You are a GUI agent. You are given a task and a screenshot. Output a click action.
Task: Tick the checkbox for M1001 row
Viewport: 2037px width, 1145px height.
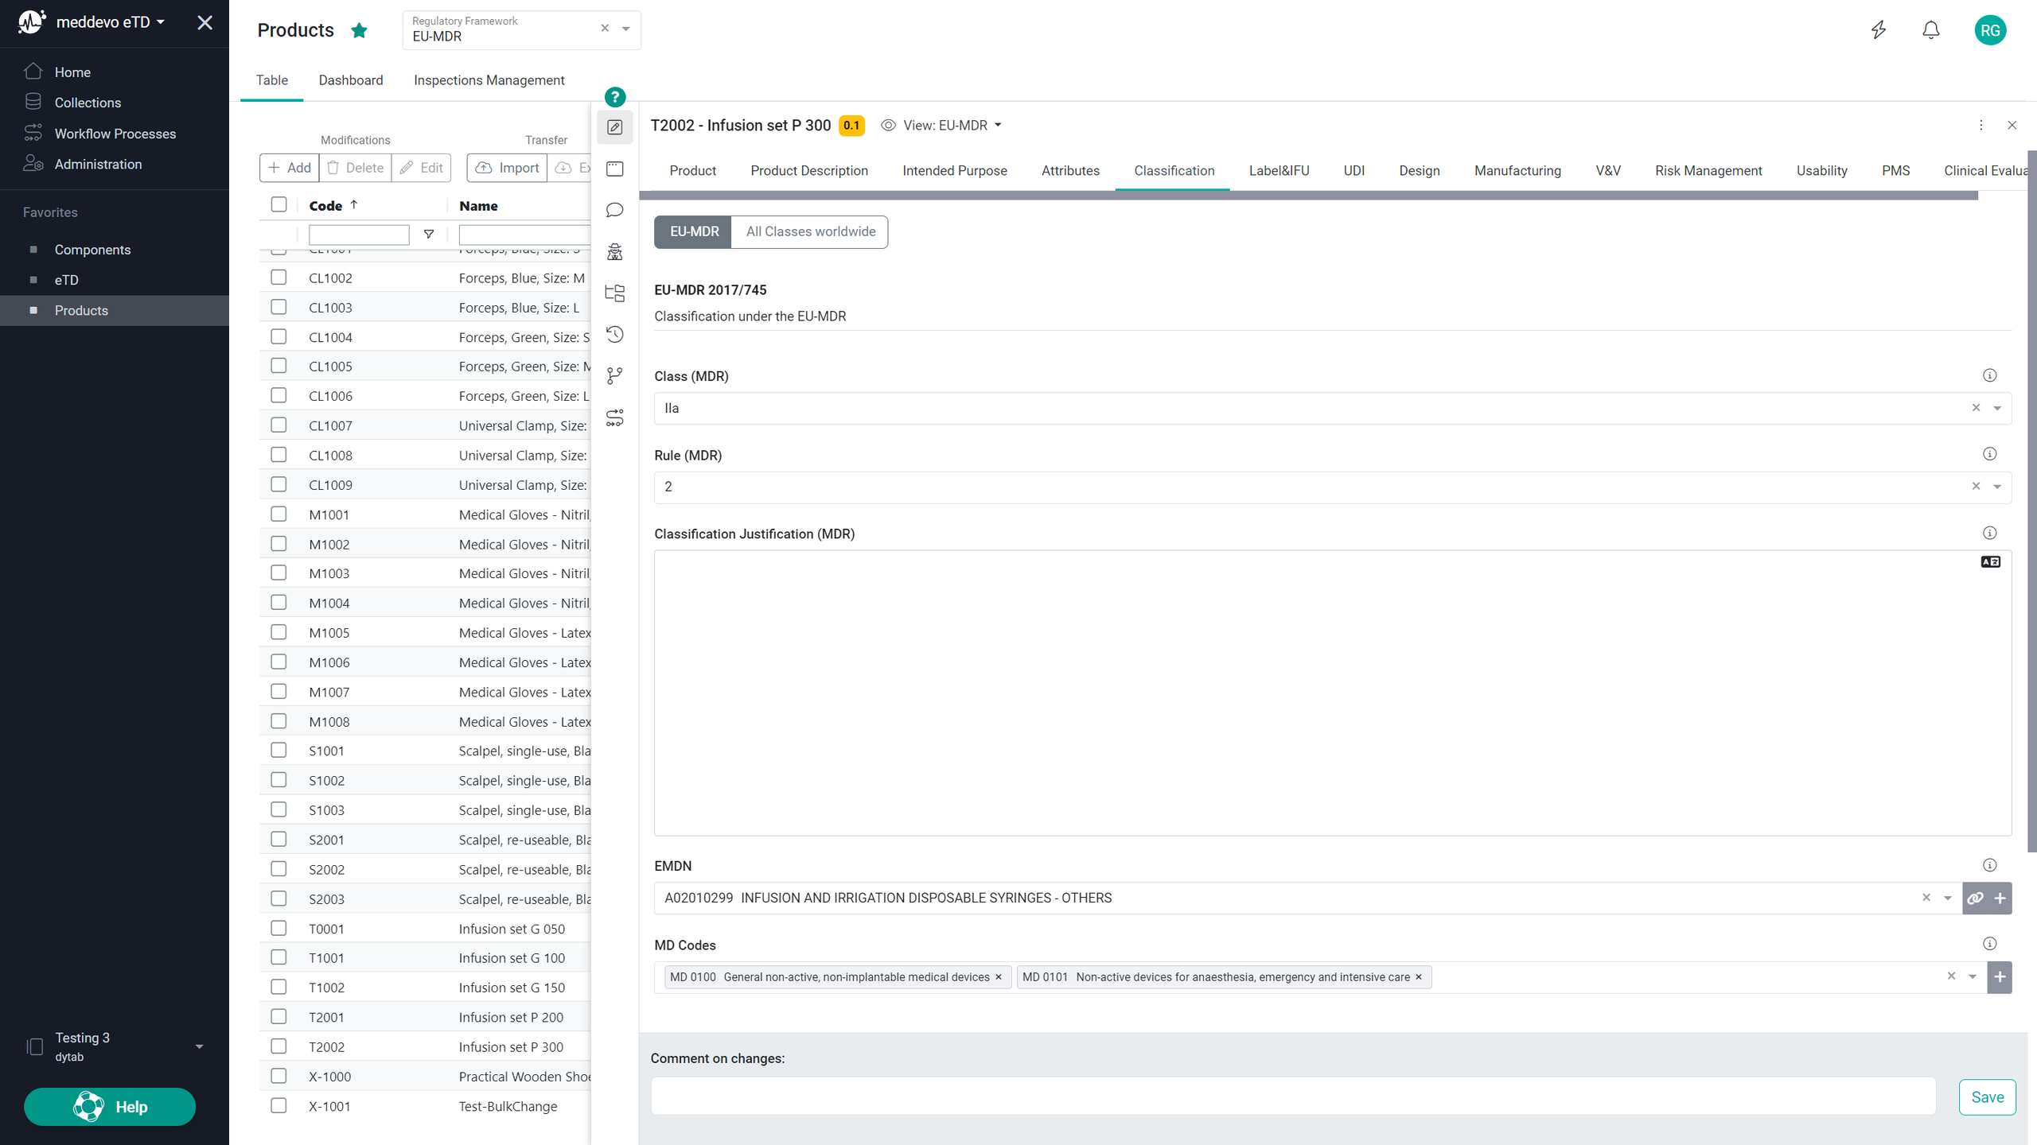[x=278, y=514]
